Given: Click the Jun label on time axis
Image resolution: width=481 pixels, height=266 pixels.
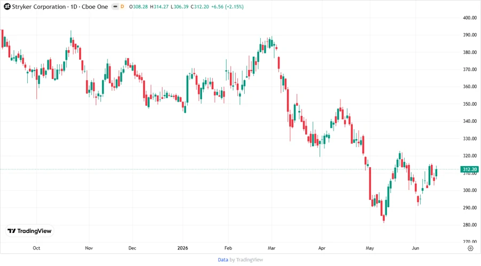Looking at the screenshot, I should tap(415, 248).
